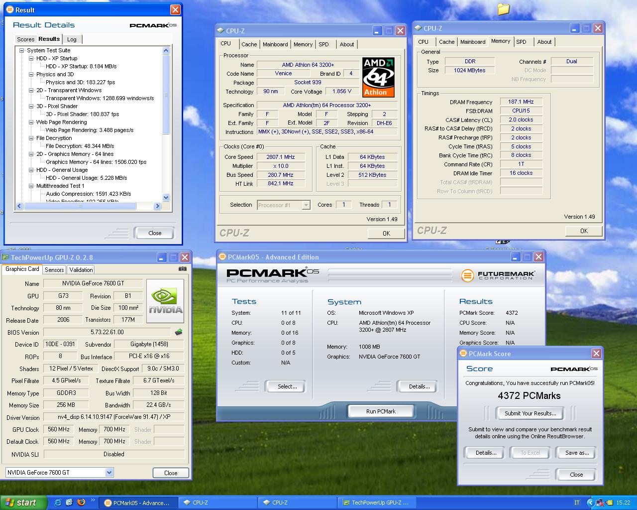Click Submit Your Results... button
The image size is (637, 510).
pyautogui.click(x=530, y=413)
